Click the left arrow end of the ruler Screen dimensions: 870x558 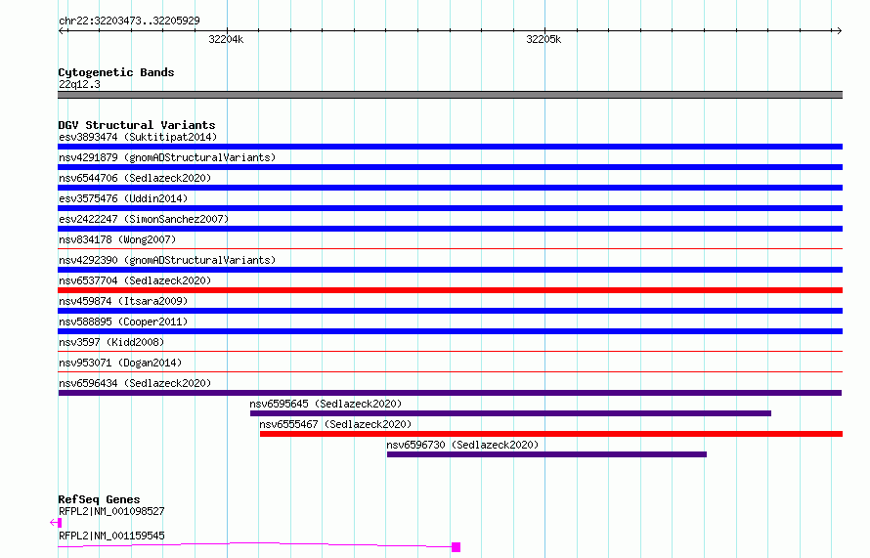point(63,30)
